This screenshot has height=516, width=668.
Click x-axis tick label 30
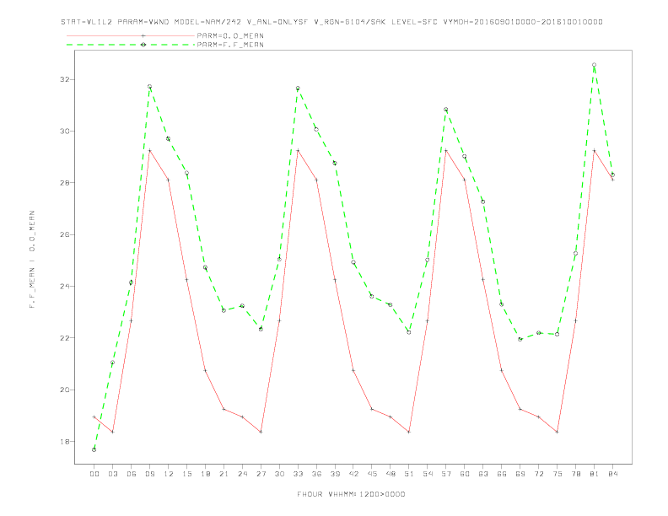(279, 474)
